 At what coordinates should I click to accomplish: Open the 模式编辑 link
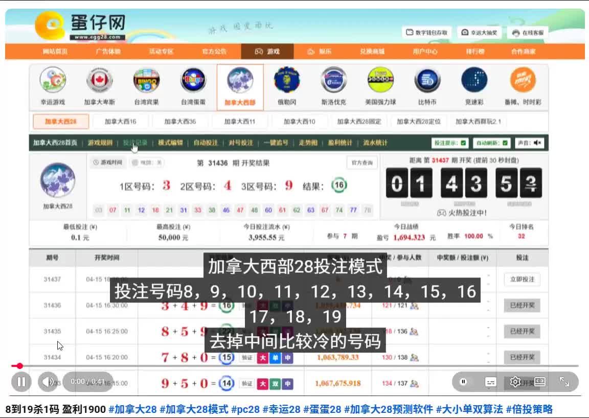click(x=170, y=143)
